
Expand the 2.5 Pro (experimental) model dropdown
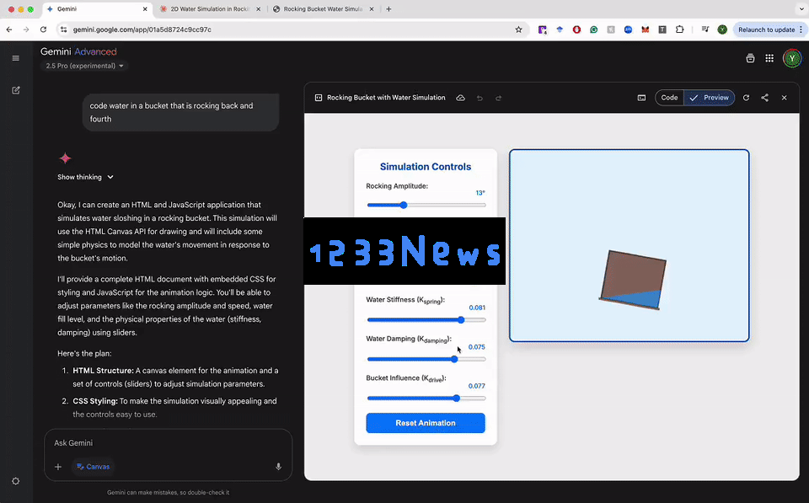coord(84,66)
